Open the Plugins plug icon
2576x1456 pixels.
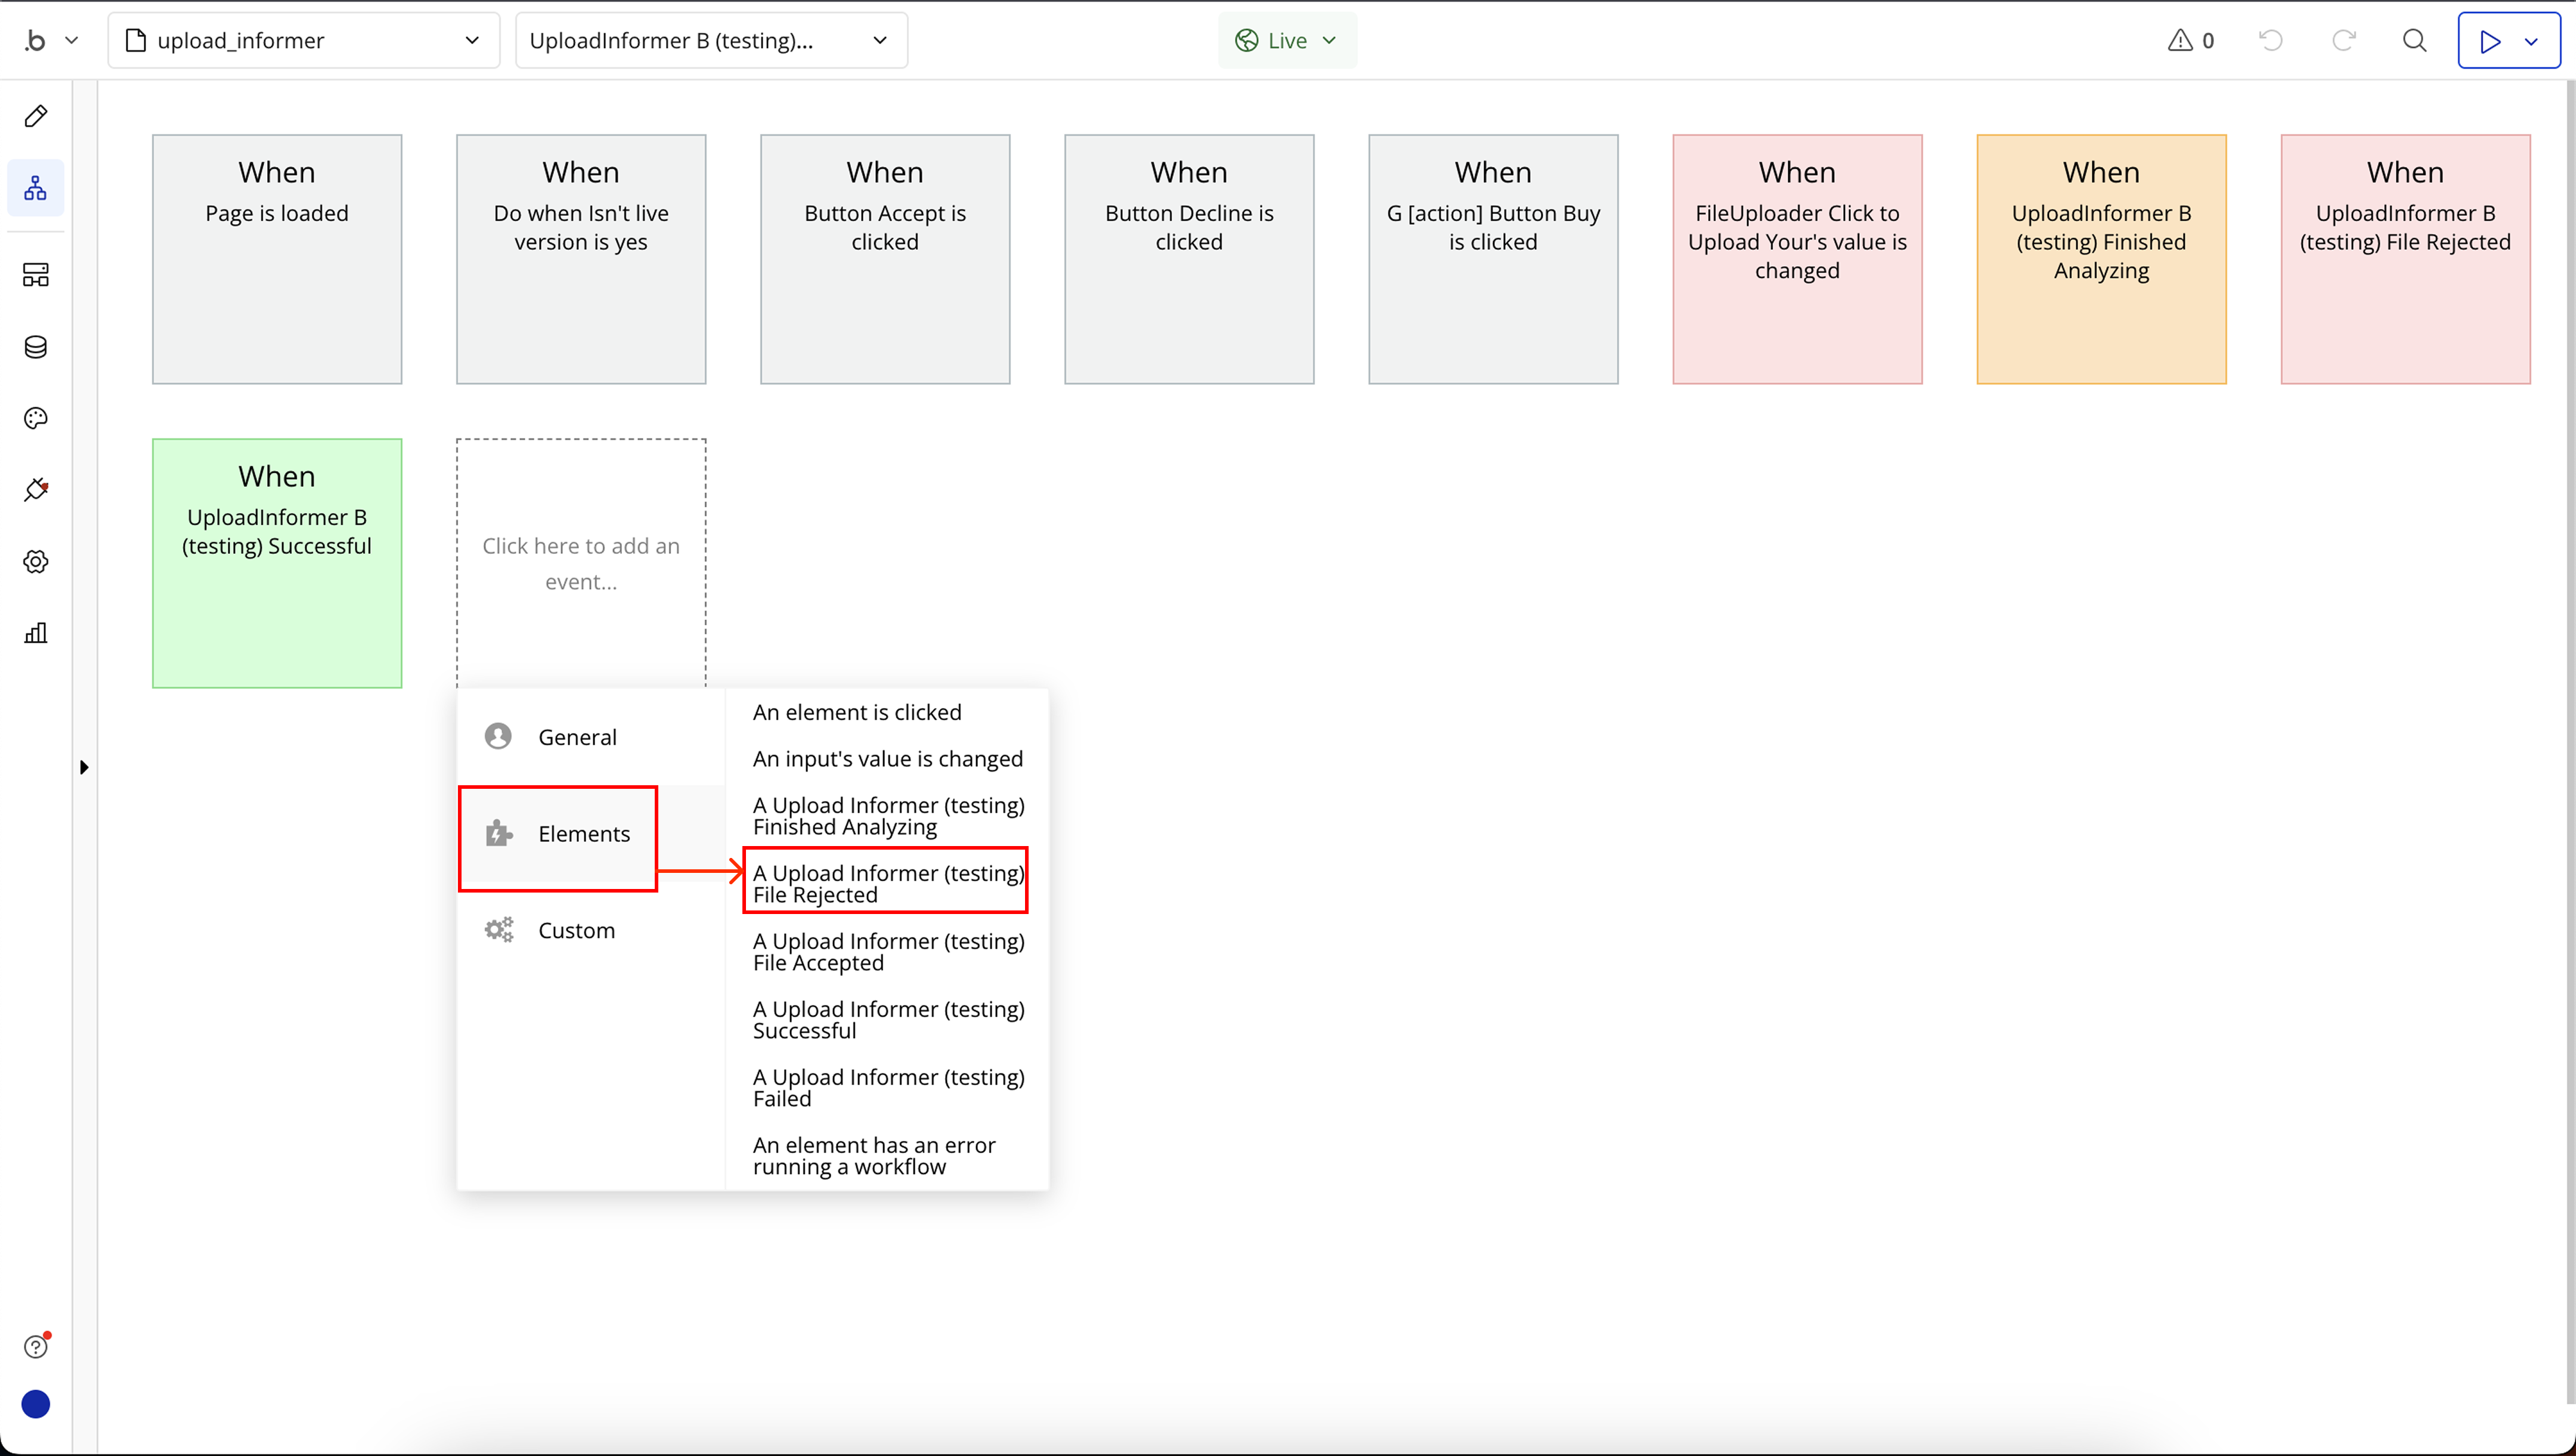coord(36,490)
